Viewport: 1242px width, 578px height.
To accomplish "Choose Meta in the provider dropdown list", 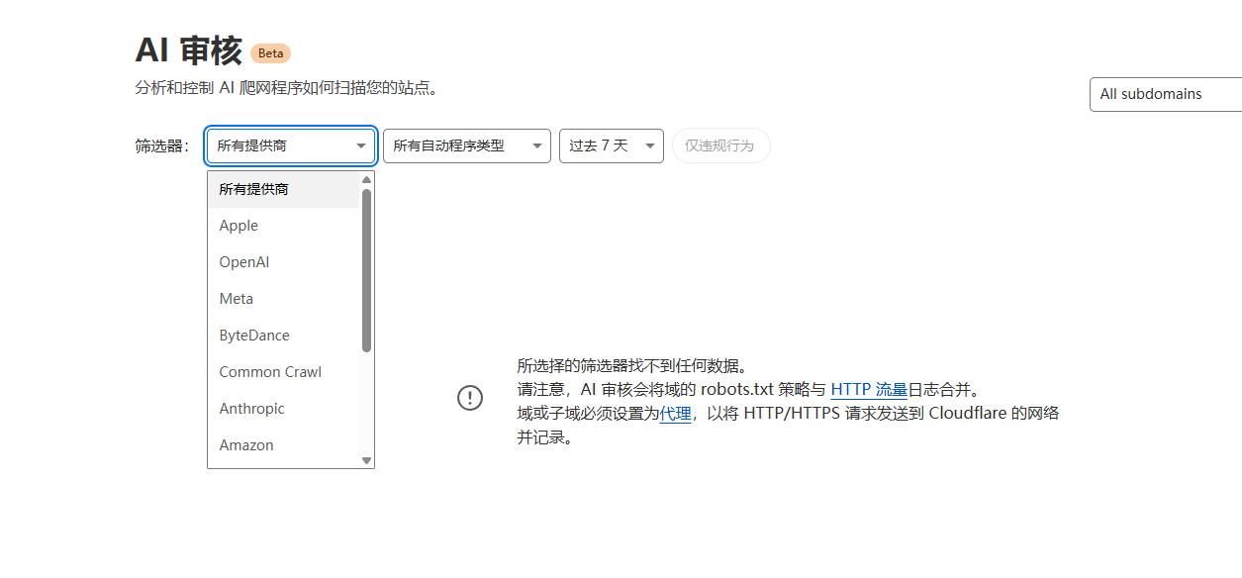I will coord(236,298).
